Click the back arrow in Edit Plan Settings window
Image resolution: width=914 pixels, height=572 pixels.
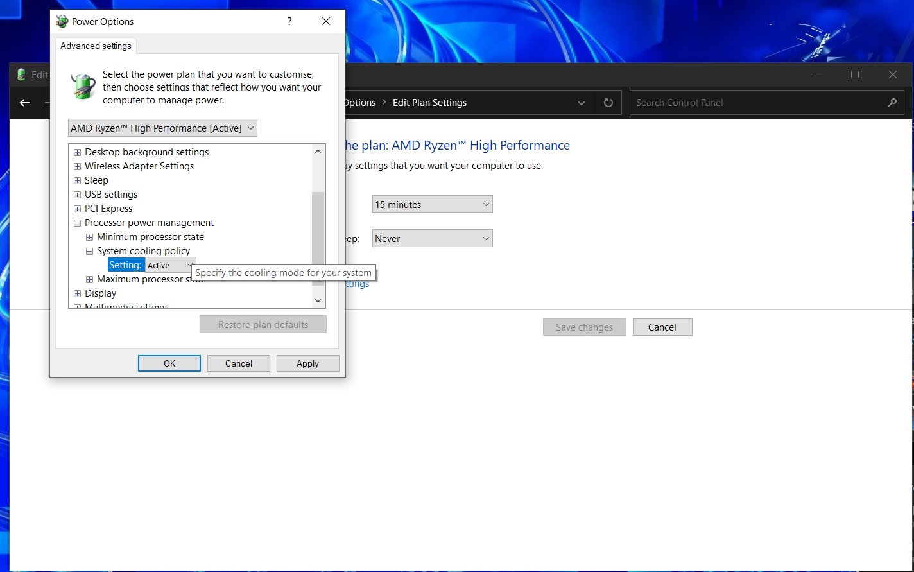coord(24,103)
